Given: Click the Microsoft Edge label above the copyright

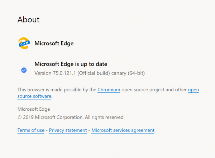Looking at the screenshot, I should pos(34,109).
